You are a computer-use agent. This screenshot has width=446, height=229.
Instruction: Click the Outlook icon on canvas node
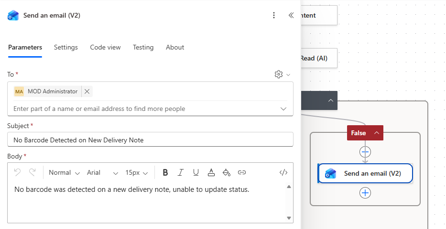pos(330,173)
